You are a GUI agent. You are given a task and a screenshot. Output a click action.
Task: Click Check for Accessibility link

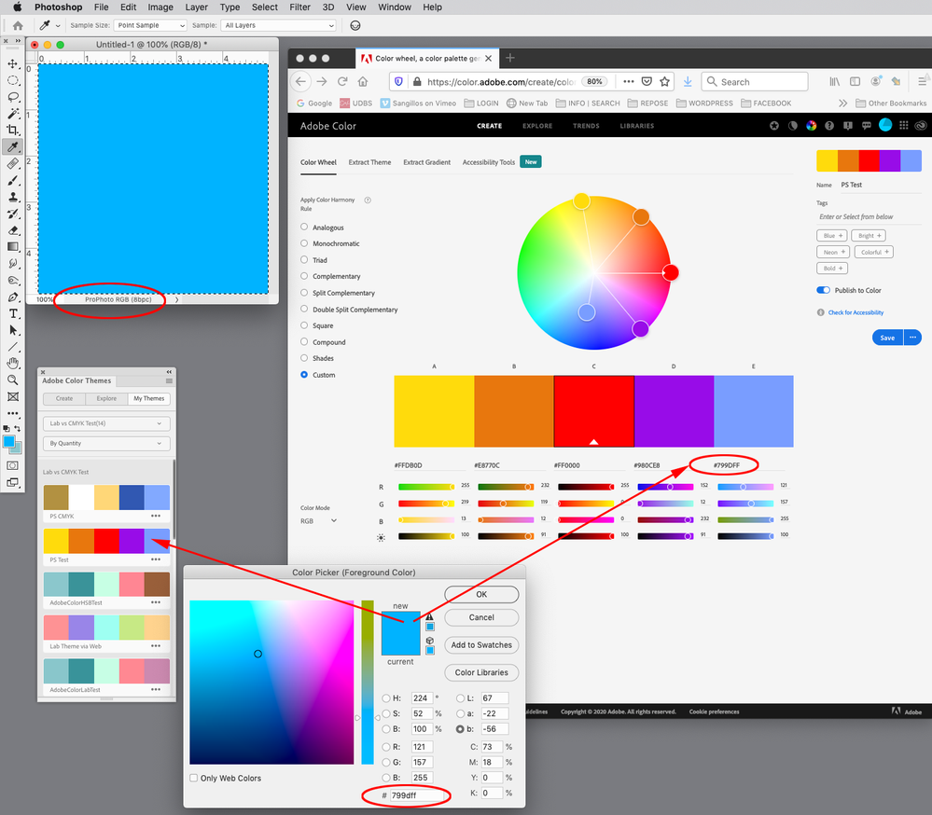[x=855, y=312]
